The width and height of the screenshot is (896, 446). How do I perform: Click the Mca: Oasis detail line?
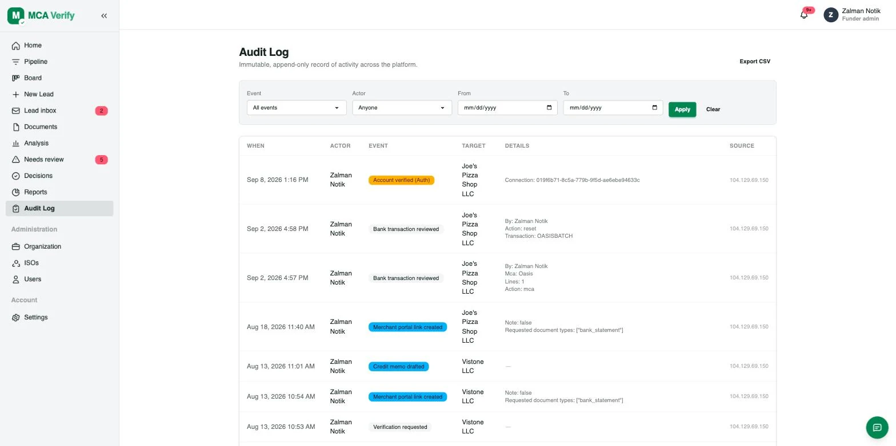pos(519,274)
